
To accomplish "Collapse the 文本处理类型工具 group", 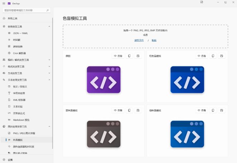I will (49, 80).
